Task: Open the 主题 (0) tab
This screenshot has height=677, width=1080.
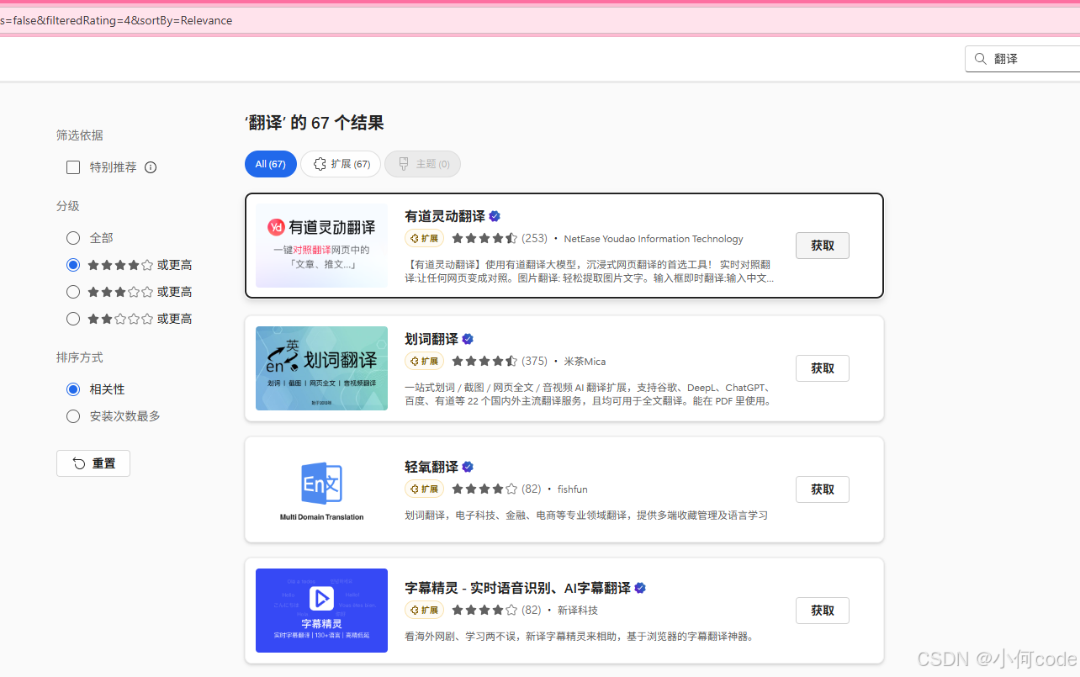Action: [422, 164]
